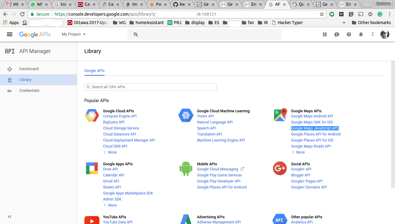This screenshot has width=395, height=224.
Task: Click the user account avatar
Action: tap(384, 34)
